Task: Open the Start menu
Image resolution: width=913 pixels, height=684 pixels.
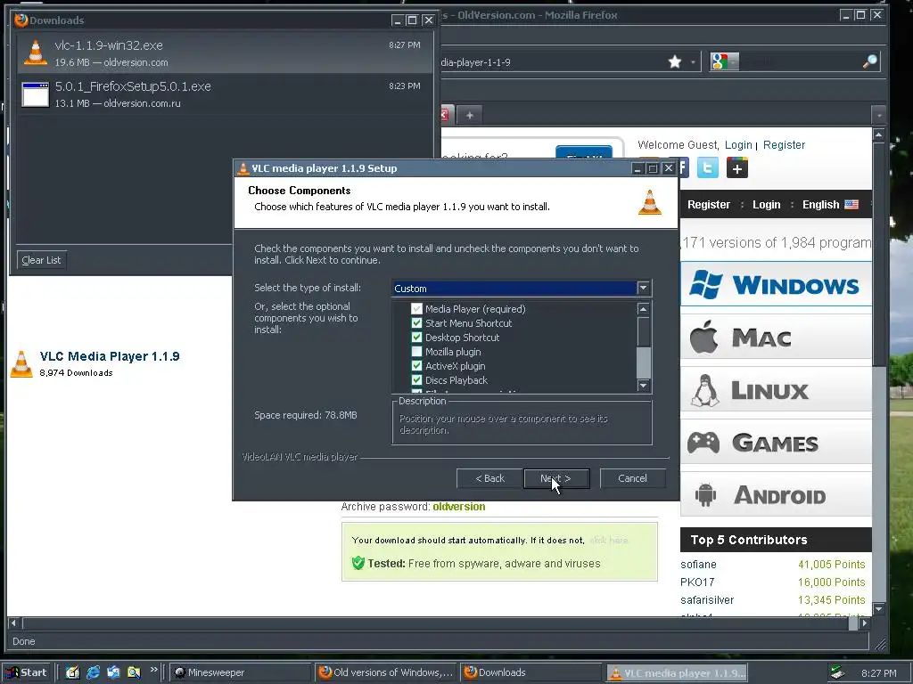Action: coord(26,672)
